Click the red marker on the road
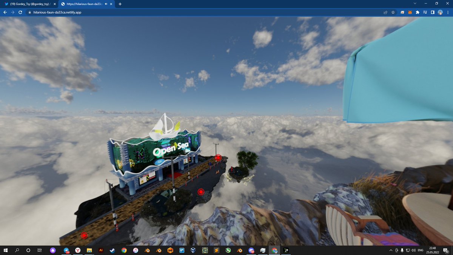453x255 pixels. coord(201,192)
